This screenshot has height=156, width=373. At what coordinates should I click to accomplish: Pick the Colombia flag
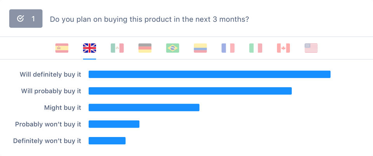(200, 48)
